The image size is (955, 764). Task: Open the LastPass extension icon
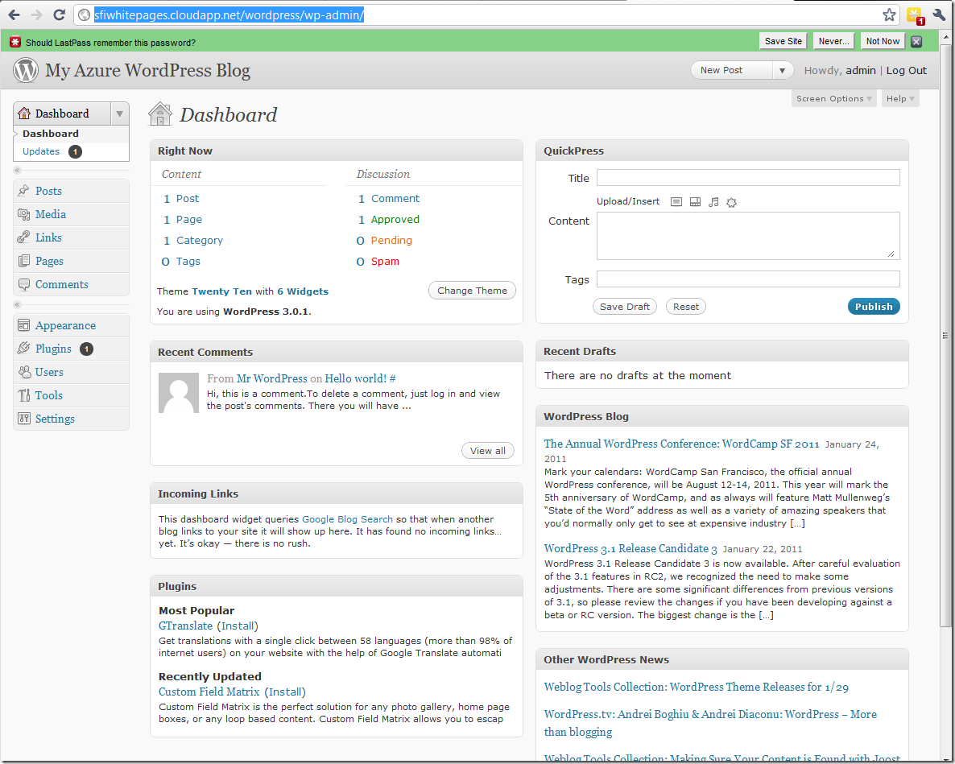click(x=916, y=16)
